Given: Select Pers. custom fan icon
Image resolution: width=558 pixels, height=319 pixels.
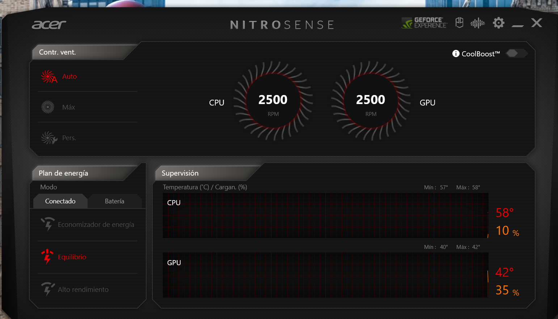Looking at the screenshot, I should [x=49, y=138].
